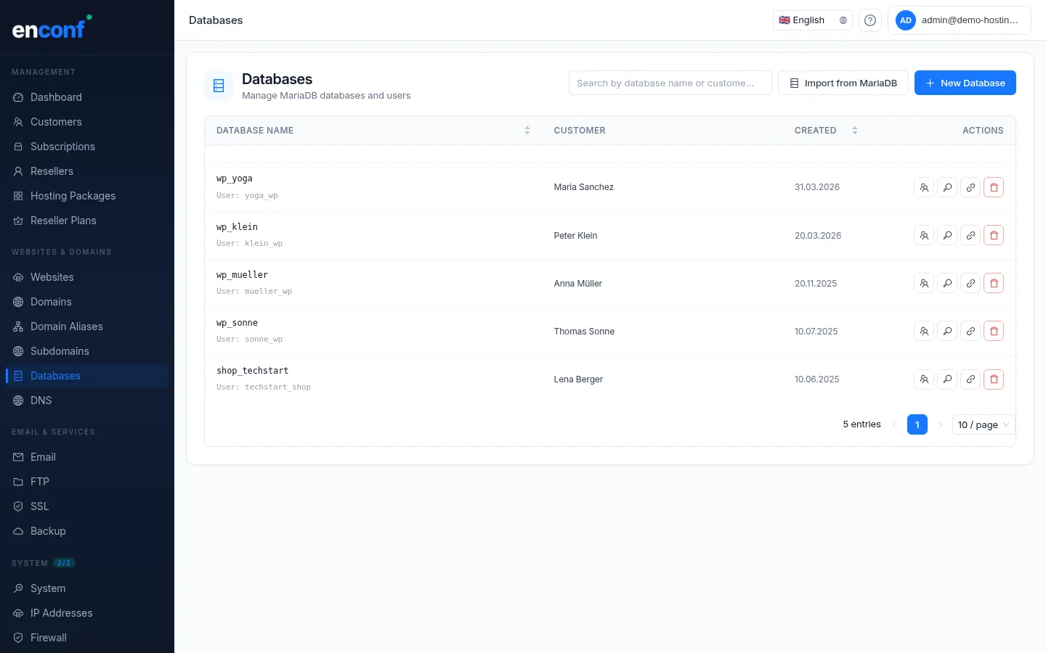This screenshot has height=653, width=1046.
Task: Click the link icon in shop_techstart row
Action: pyautogui.click(x=970, y=379)
